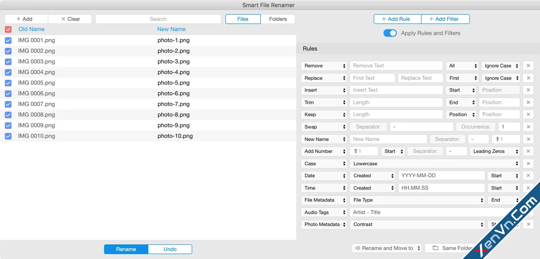
Task: Delete the Case rule with X
Action: pyautogui.click(x=528, y=164)
